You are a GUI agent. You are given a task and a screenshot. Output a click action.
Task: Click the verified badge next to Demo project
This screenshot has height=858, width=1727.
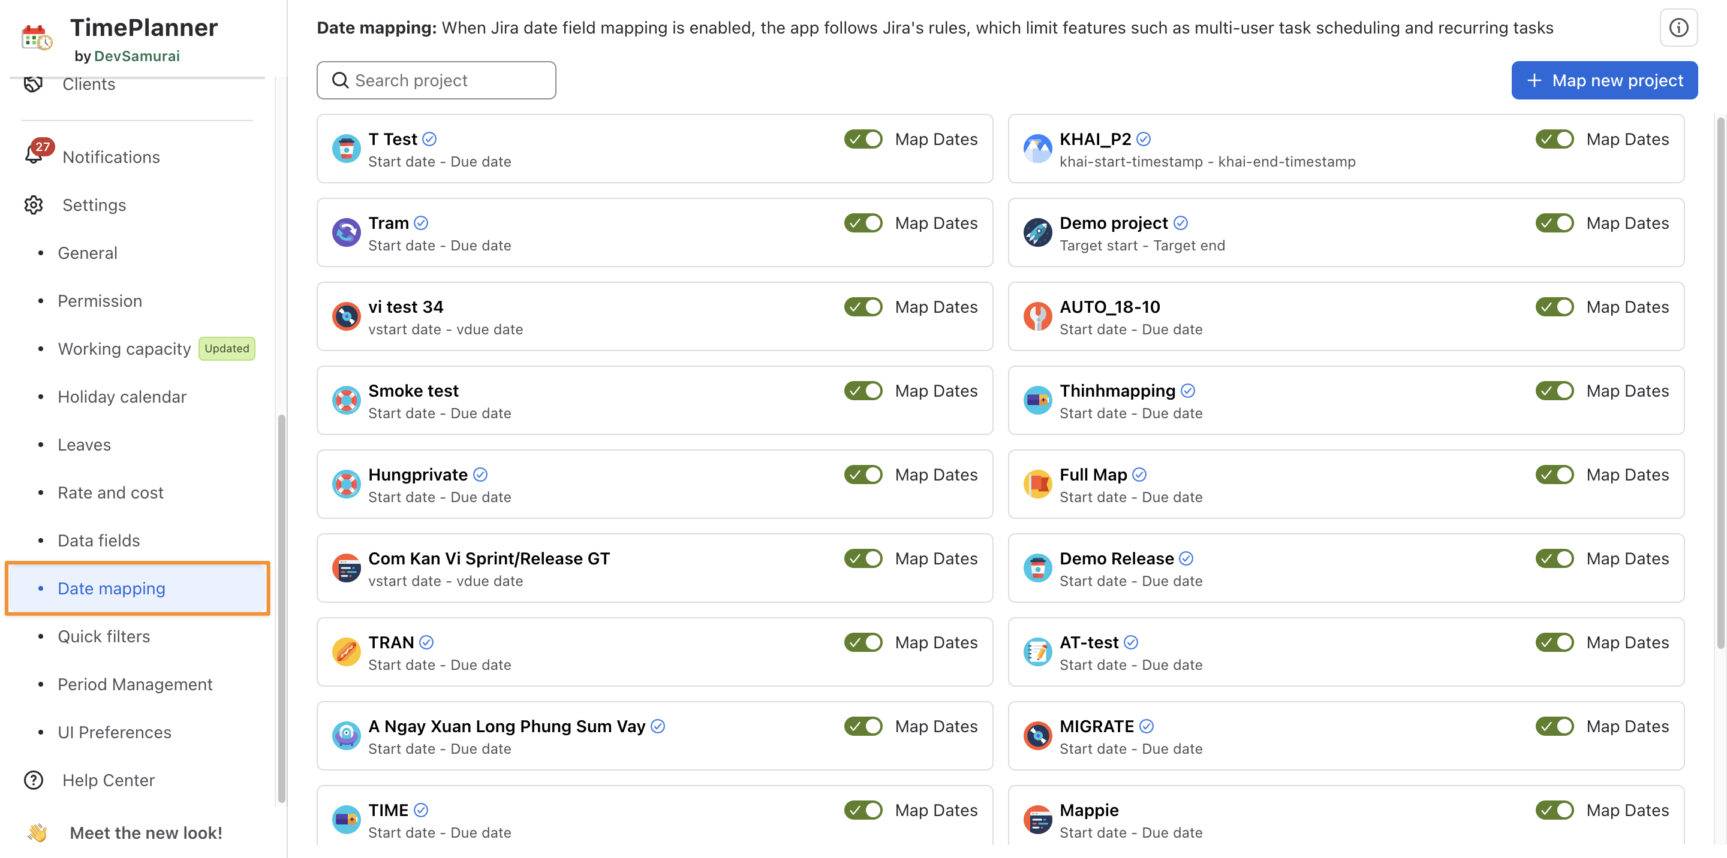(x=1181, y=222)
